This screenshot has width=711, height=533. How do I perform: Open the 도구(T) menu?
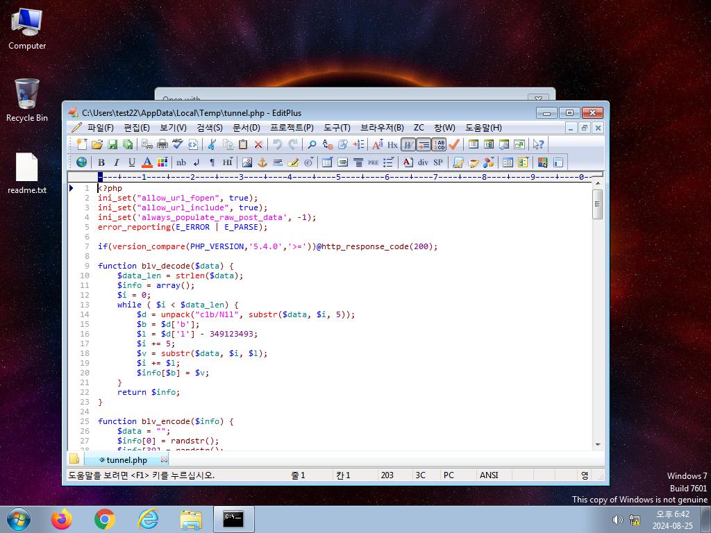pyautogui.click(x=337, y=128)
